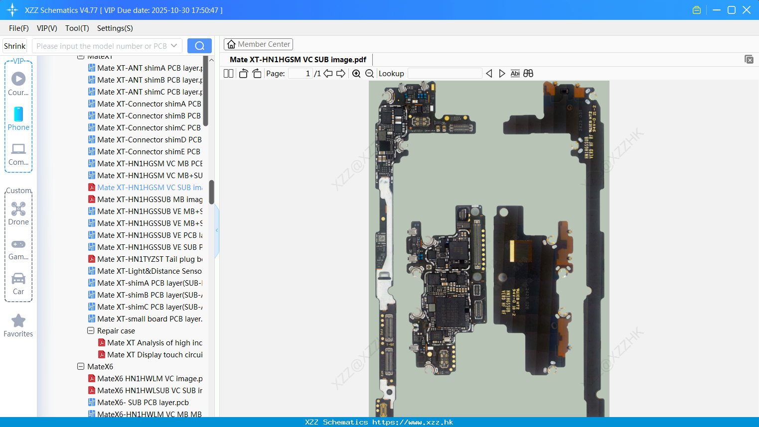The height and width of the screenshot is (427, 759).
Task: Open the Car category
Action: point(18,283)
